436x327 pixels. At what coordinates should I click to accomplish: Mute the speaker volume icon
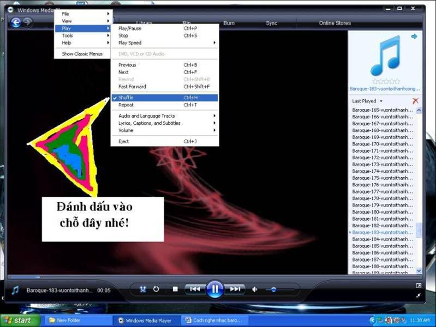pyautogui.click(x=254, y=289)
